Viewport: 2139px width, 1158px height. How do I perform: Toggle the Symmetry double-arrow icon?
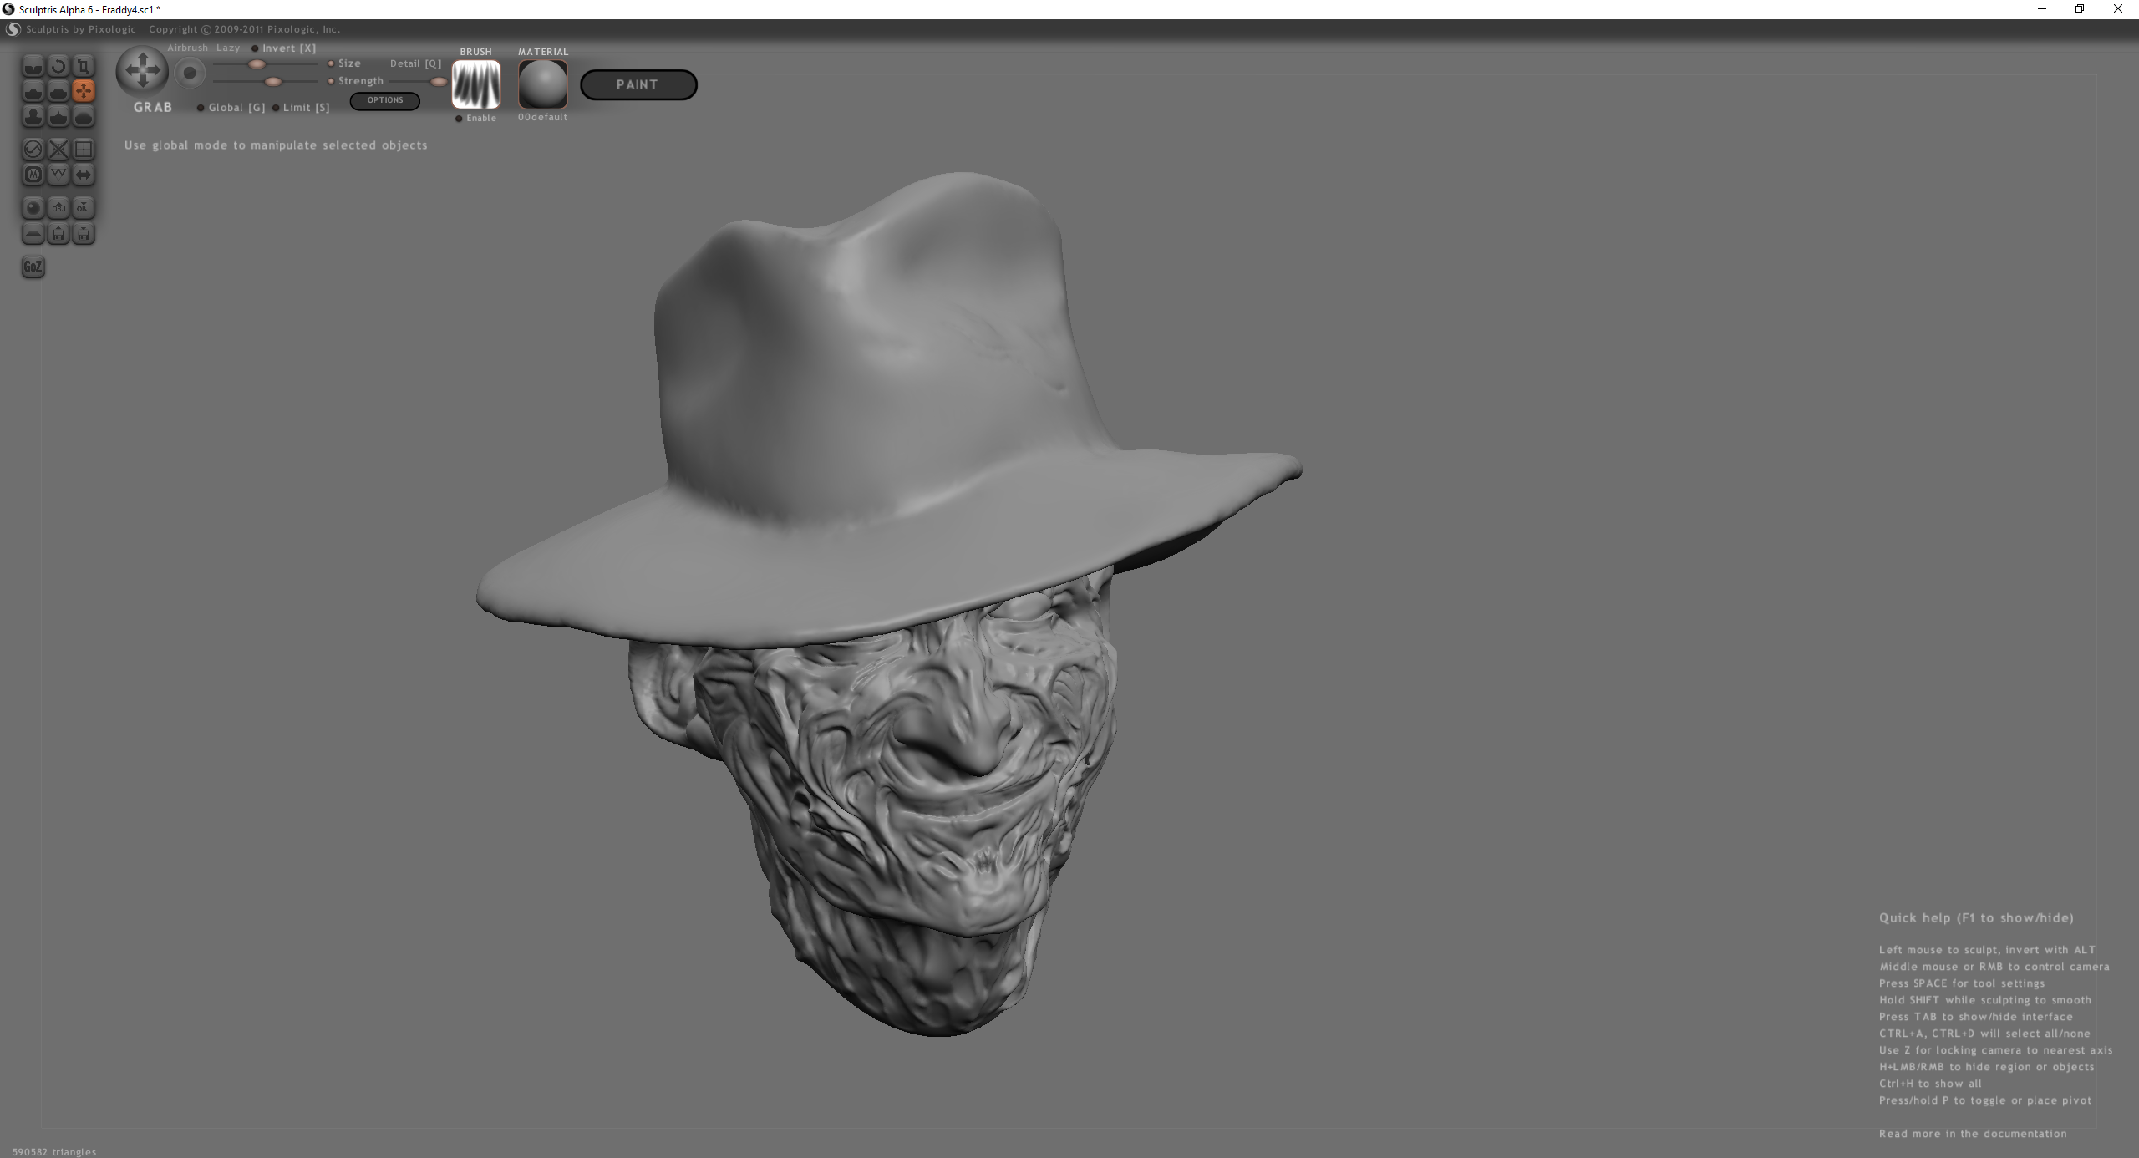[x=84, y=175]
